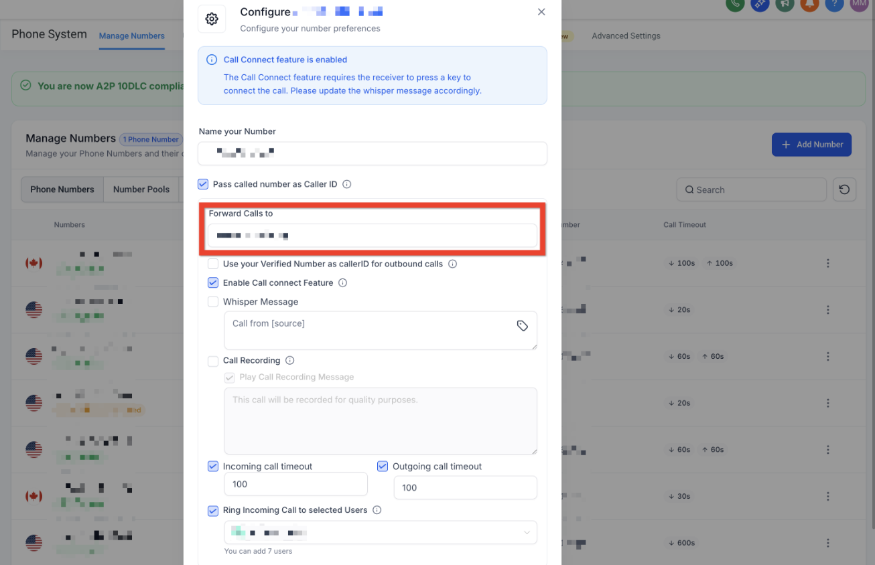Click the call recording message text area
This screenshot has height=565, width=875.
pos(381,421)
